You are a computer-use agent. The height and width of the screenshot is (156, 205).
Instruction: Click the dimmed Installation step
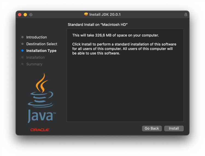coord(36,57)
